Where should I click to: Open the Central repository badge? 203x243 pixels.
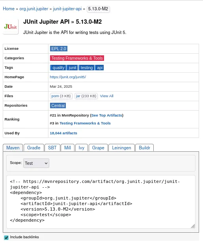pyautogui.click(x=58, y=105)
